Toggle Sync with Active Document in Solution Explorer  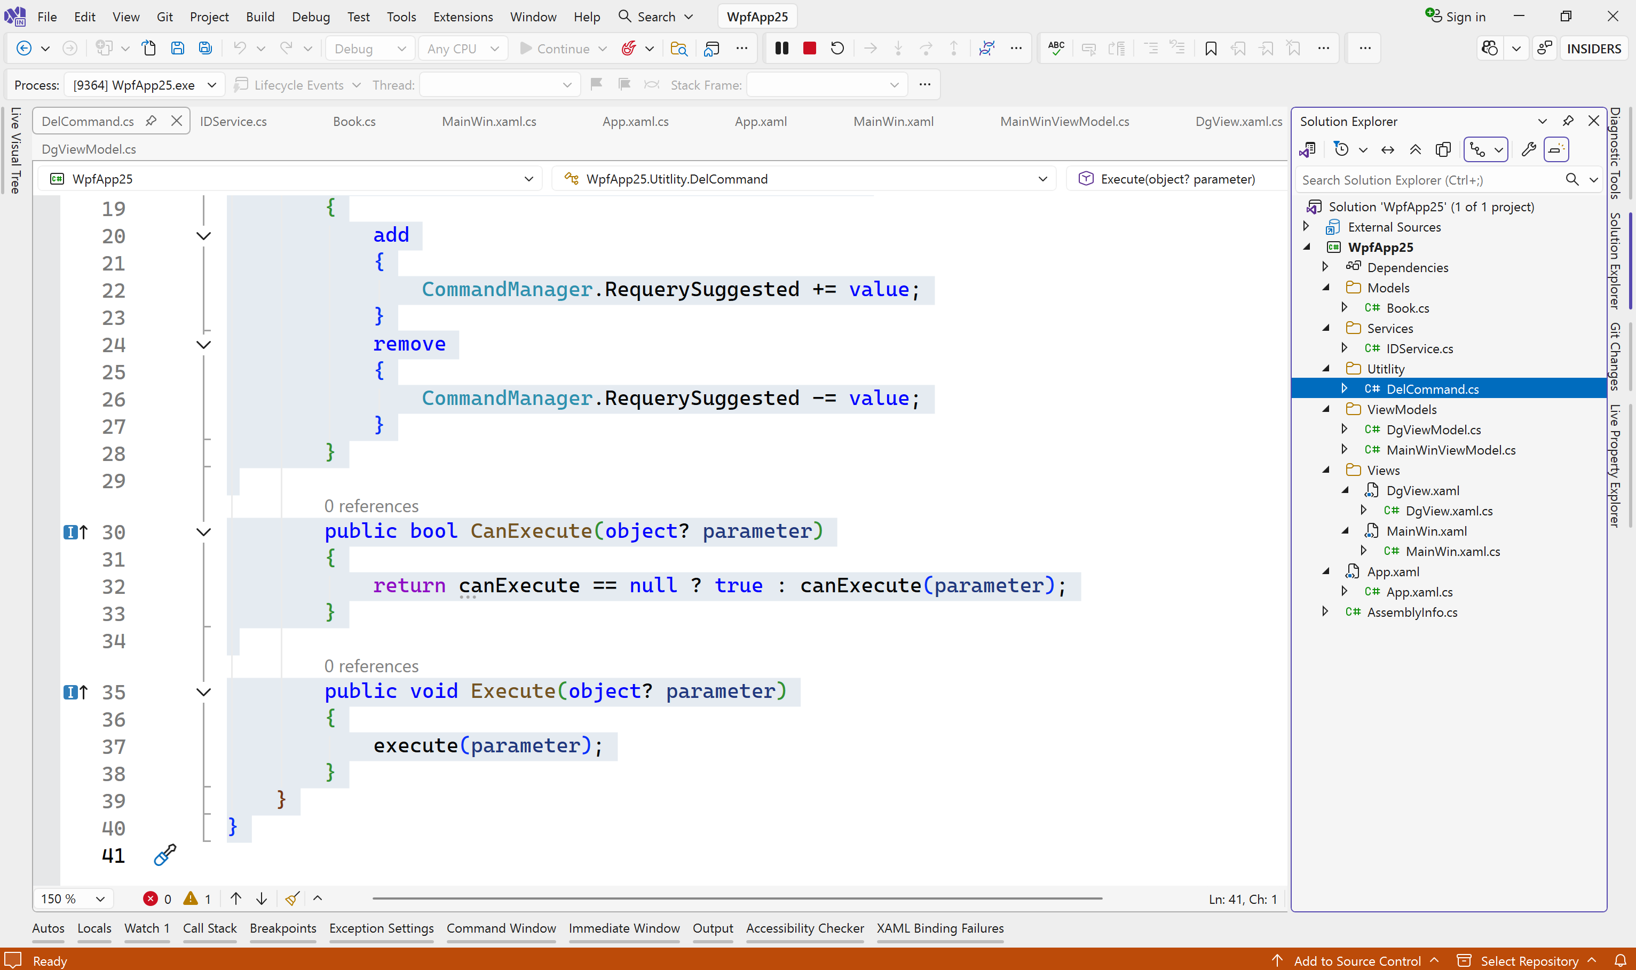point(1387,150)
